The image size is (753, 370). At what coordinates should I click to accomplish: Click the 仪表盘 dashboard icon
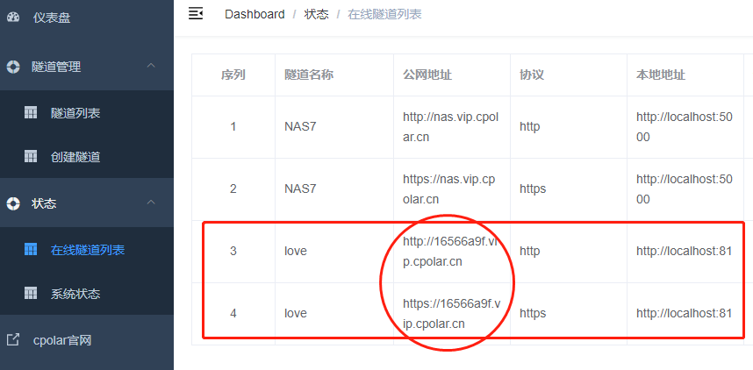(13, 18)
